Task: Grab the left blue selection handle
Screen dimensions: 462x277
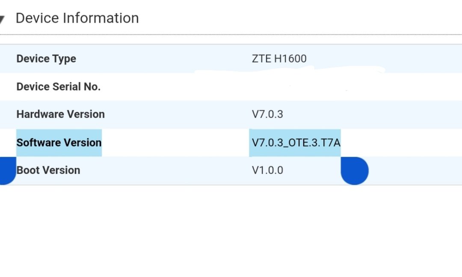Action: (x=6, y=171)
